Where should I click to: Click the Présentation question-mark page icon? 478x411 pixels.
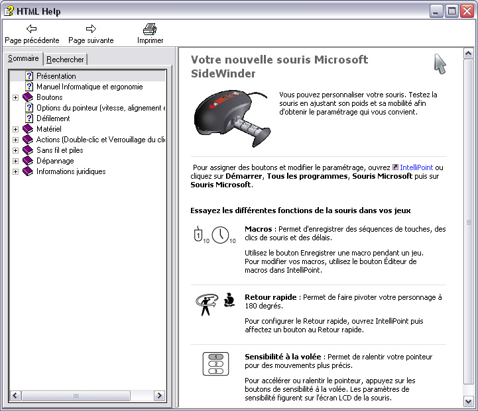click(x=29, y=75)
